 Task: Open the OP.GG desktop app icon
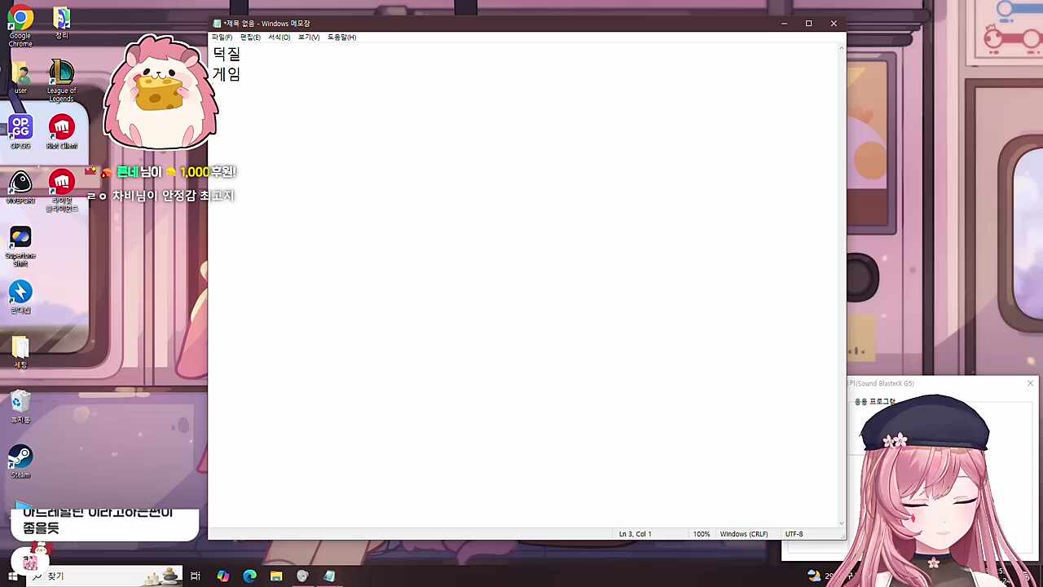click(20, 132)
